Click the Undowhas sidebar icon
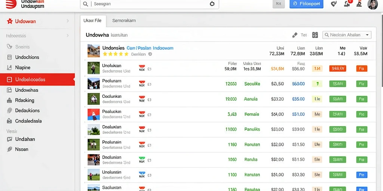This screenshot has width=383, height=191. (9, 90)
